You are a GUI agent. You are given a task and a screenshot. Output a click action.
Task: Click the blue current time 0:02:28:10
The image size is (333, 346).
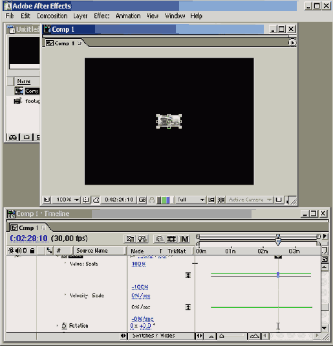(29, 238)
